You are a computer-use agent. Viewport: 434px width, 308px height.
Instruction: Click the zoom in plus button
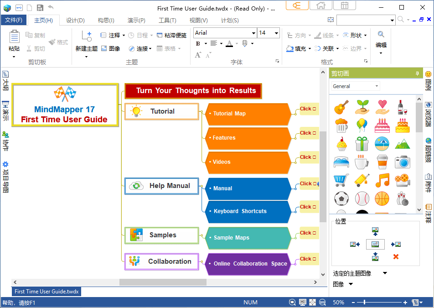405,303
